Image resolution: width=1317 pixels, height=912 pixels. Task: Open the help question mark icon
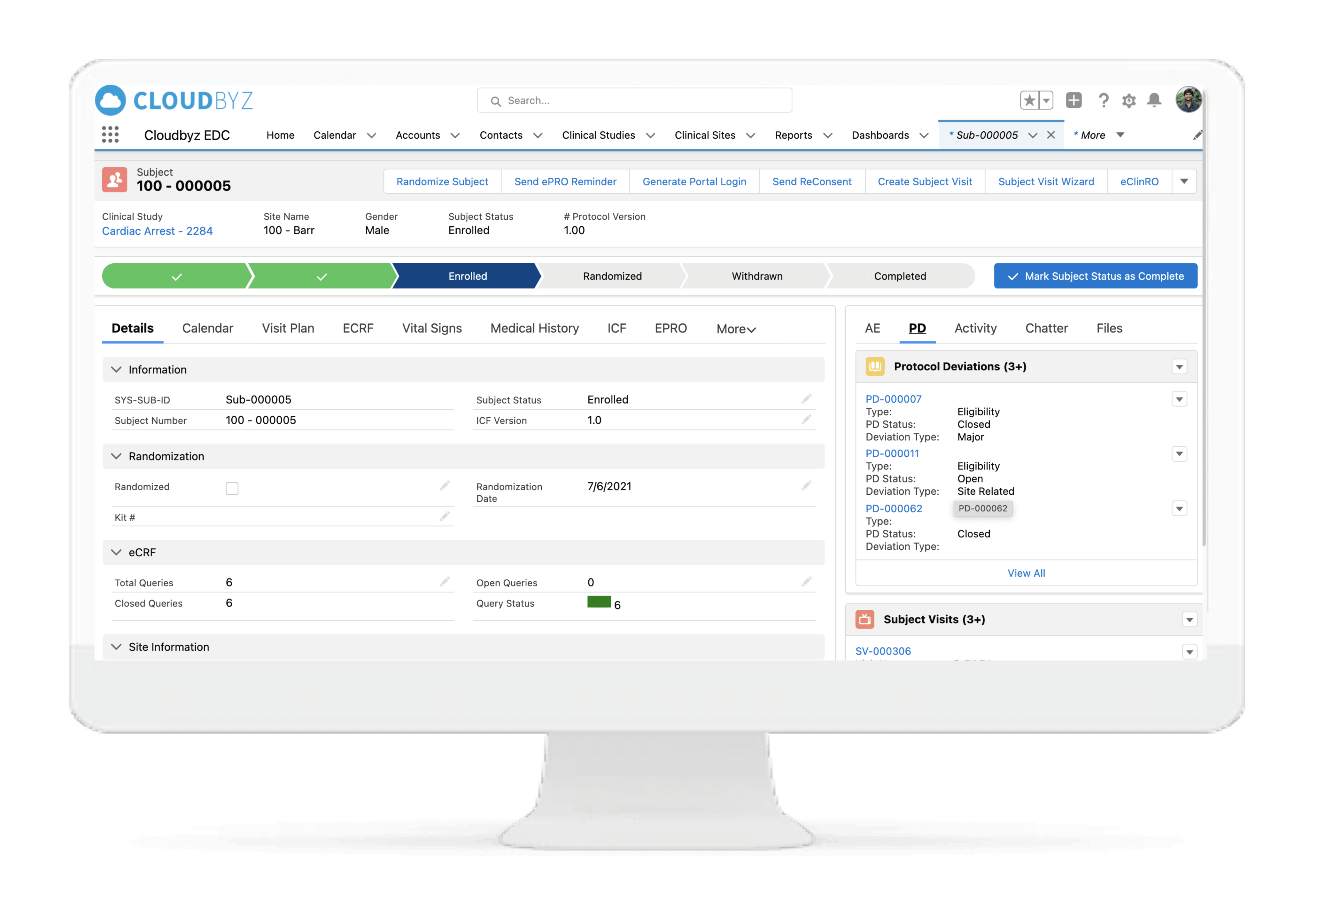point(1103,101)
